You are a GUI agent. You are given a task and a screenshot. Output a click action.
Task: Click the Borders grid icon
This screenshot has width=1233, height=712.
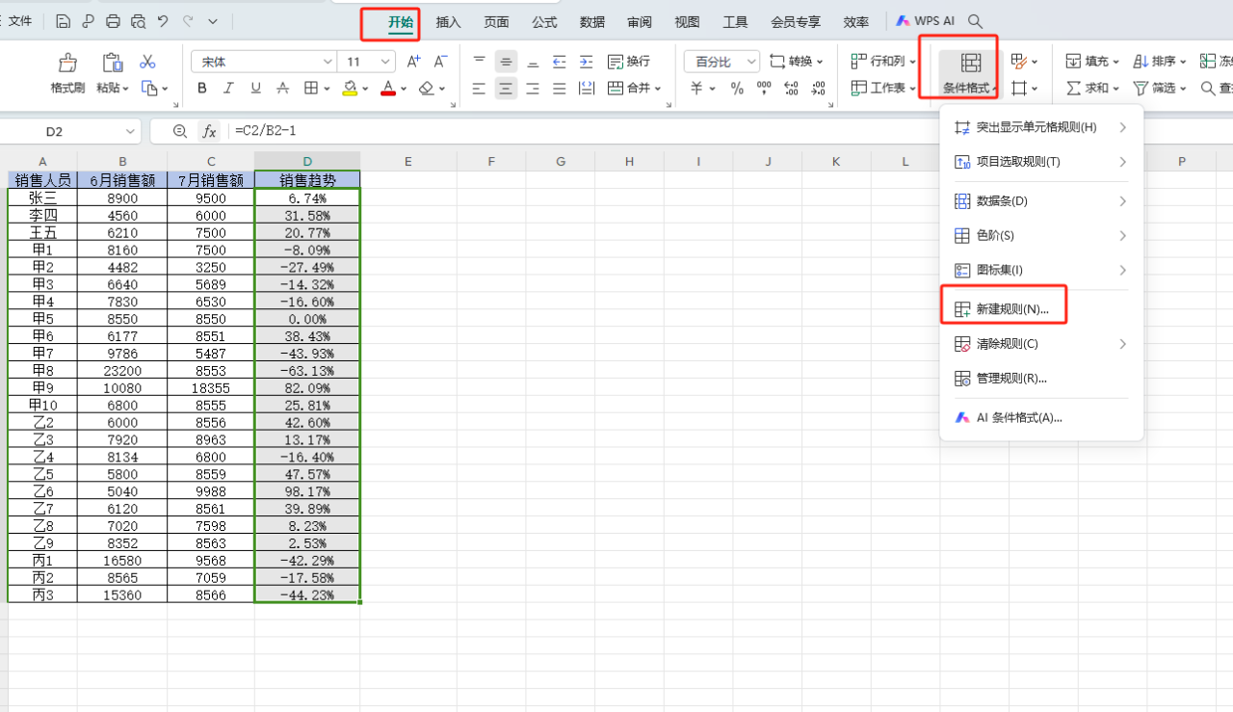pyautogui.click(x=310, y=88)
